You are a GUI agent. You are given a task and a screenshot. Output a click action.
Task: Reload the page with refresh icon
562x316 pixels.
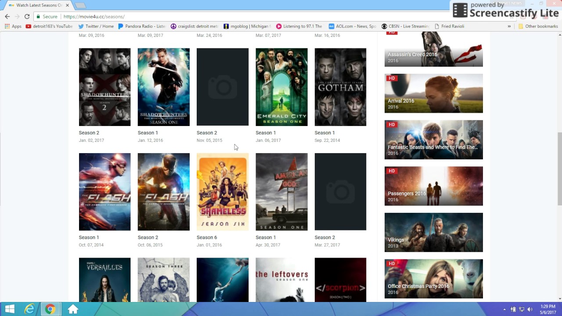(x=27, y=16)
